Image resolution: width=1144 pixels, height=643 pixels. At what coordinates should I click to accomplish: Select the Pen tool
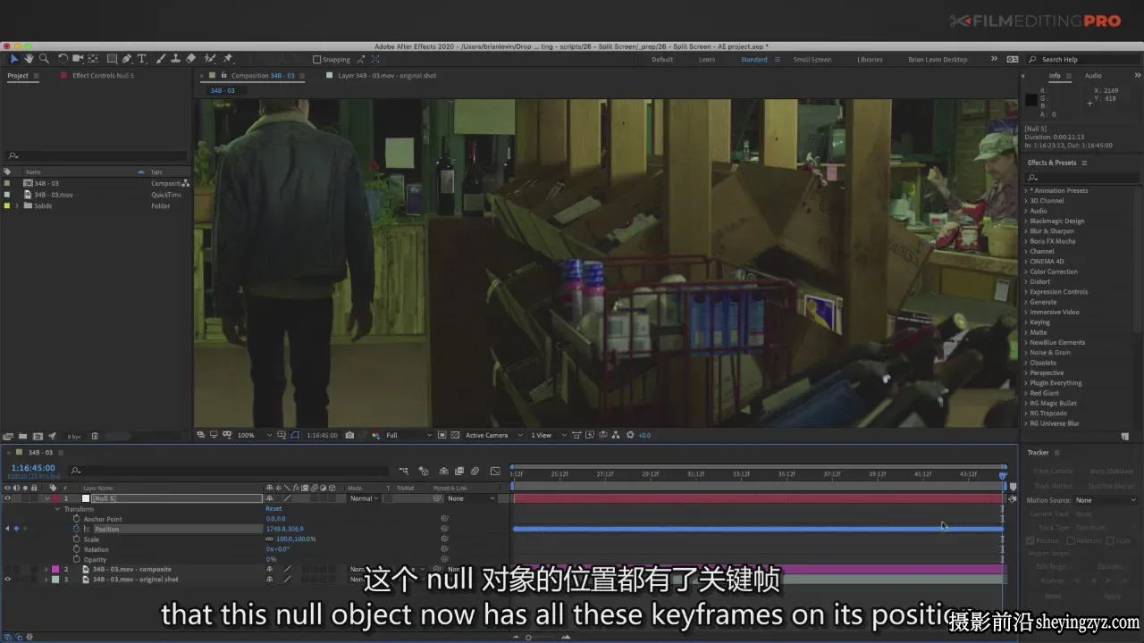pos(127,59)
